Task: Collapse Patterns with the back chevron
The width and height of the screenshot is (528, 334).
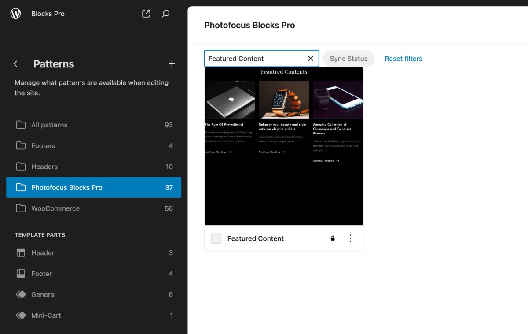Action: pyautogui.click(x=15, y=63)
